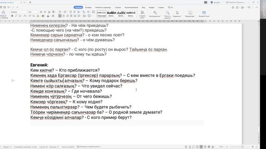The height and width of the screenshot is (149, 266).
Task: Click the Print Preview icon in quick access
Action: click(5, 7)
